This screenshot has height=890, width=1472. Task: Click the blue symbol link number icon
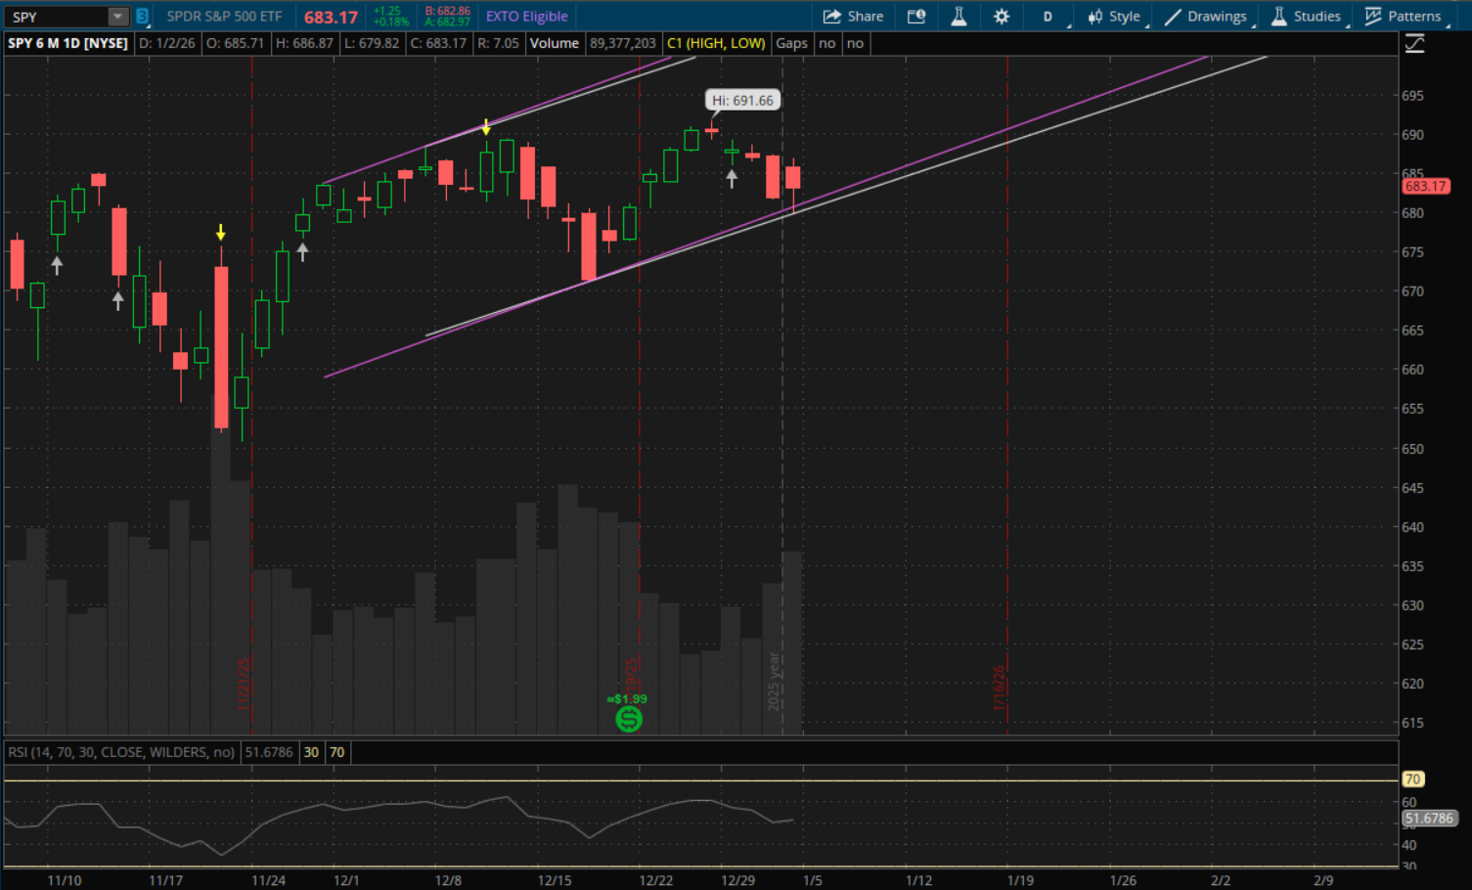click(x=143, y=17)
